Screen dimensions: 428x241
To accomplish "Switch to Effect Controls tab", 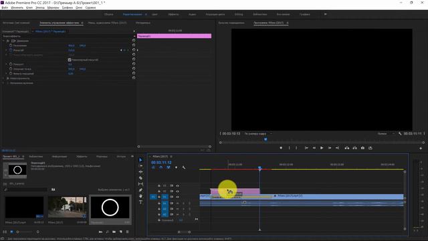I will tap(60, 23).
